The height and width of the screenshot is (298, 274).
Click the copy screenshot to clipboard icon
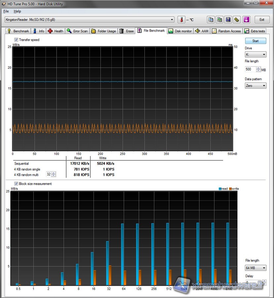[219, 20]
